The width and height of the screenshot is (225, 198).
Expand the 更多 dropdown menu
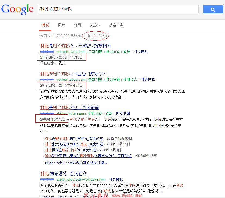[95, 25]
